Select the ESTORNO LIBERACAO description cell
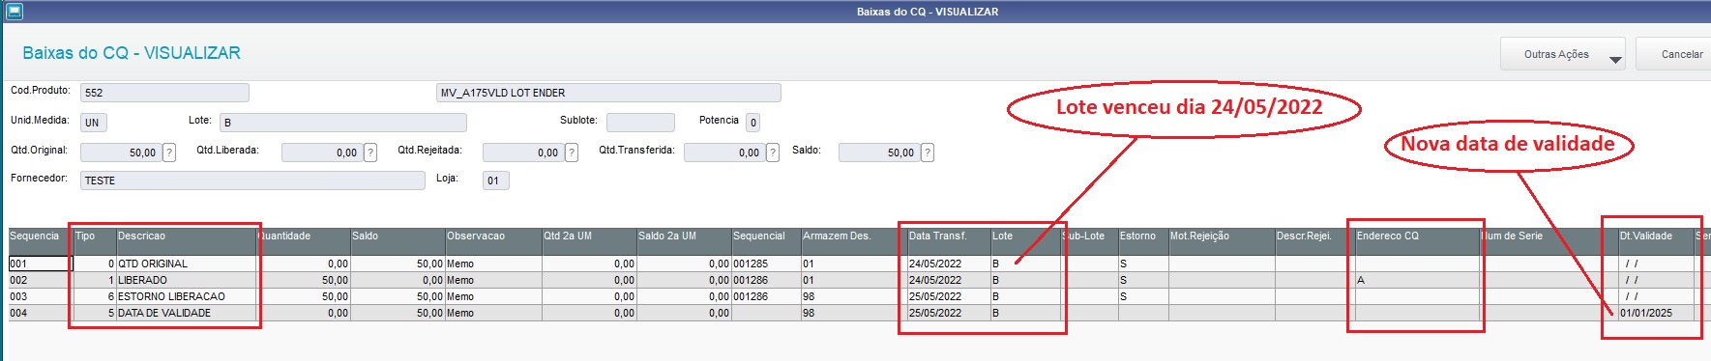1711x361 pixels. pos(186,296)
